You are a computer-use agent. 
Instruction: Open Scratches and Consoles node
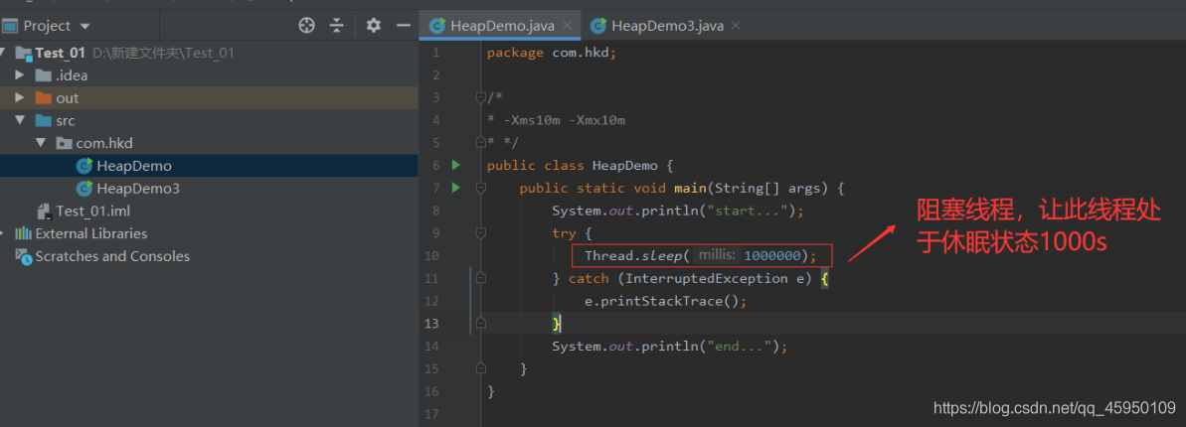click(x=111, y=256)
